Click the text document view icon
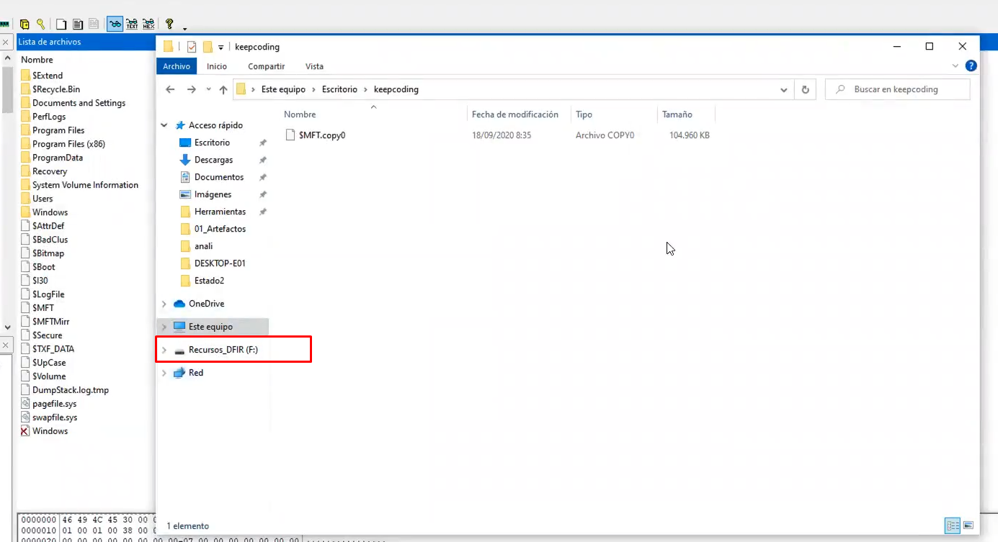This screenshot has height=542, width=998. click(x=78, y=24)
